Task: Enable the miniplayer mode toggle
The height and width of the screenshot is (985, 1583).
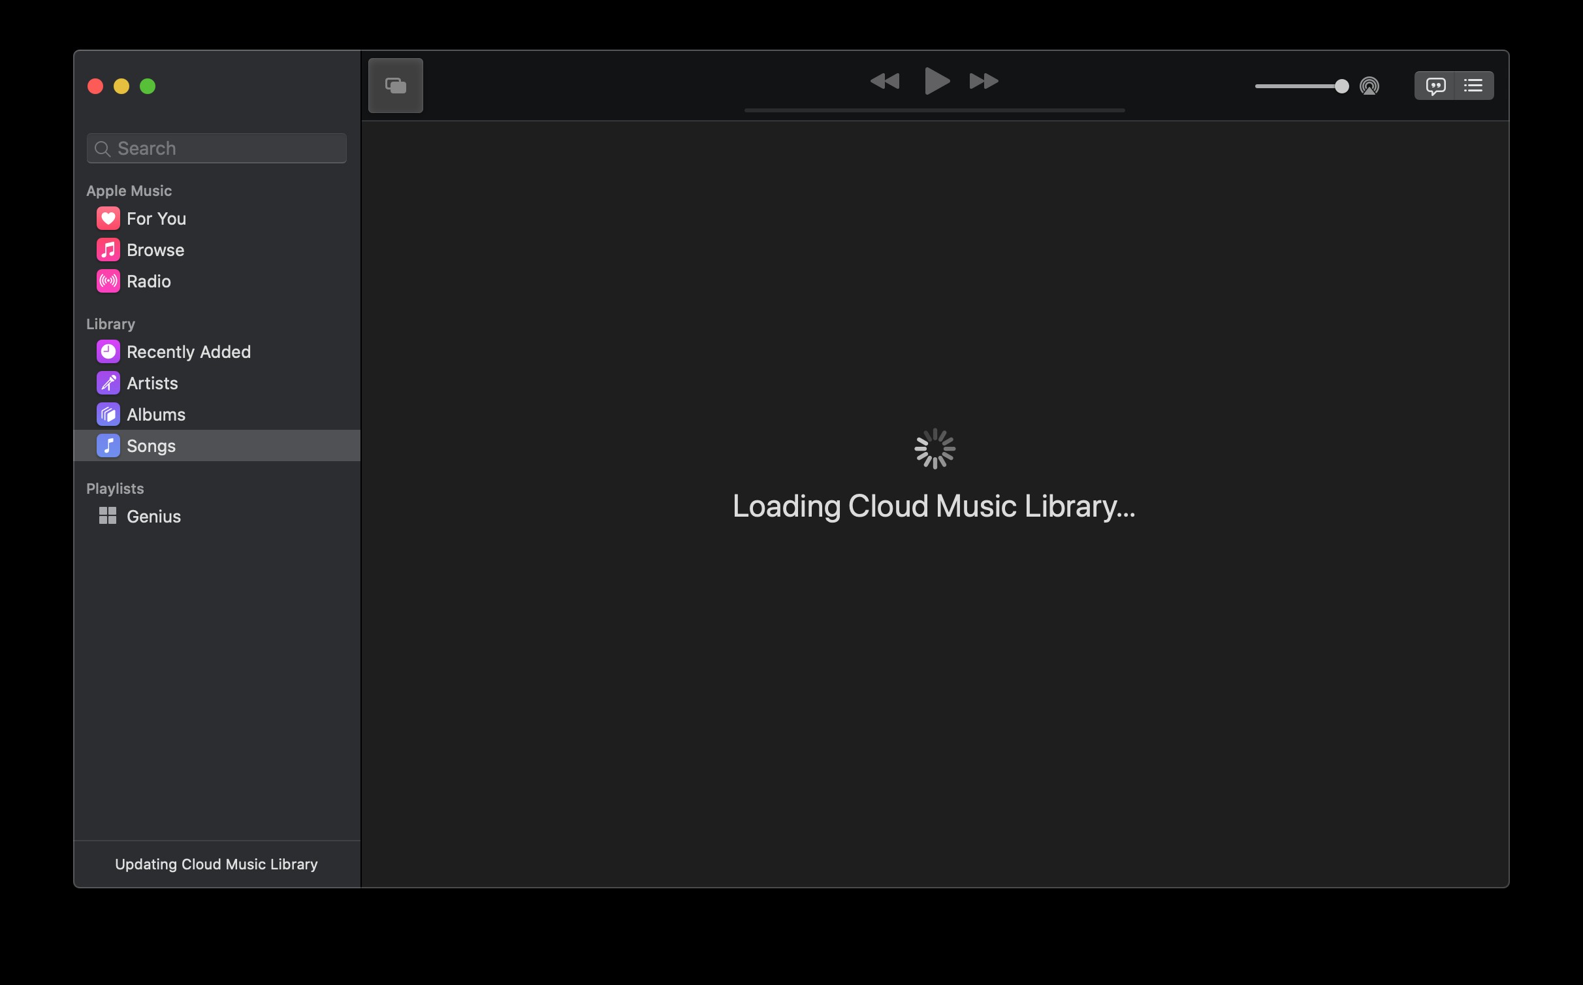Action: tap(396, 85)
